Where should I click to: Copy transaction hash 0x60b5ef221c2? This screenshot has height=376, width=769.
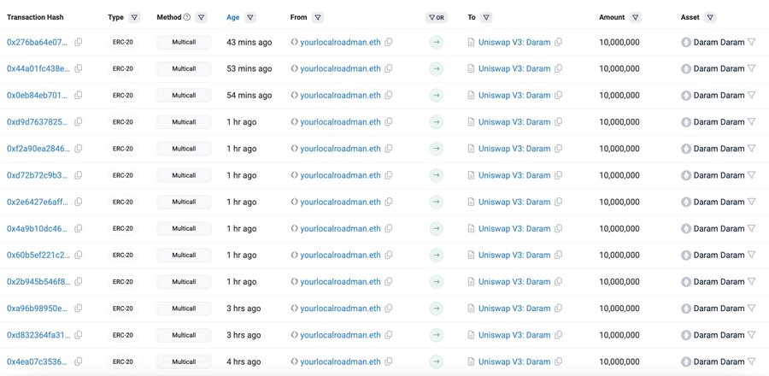click(78, 255)
